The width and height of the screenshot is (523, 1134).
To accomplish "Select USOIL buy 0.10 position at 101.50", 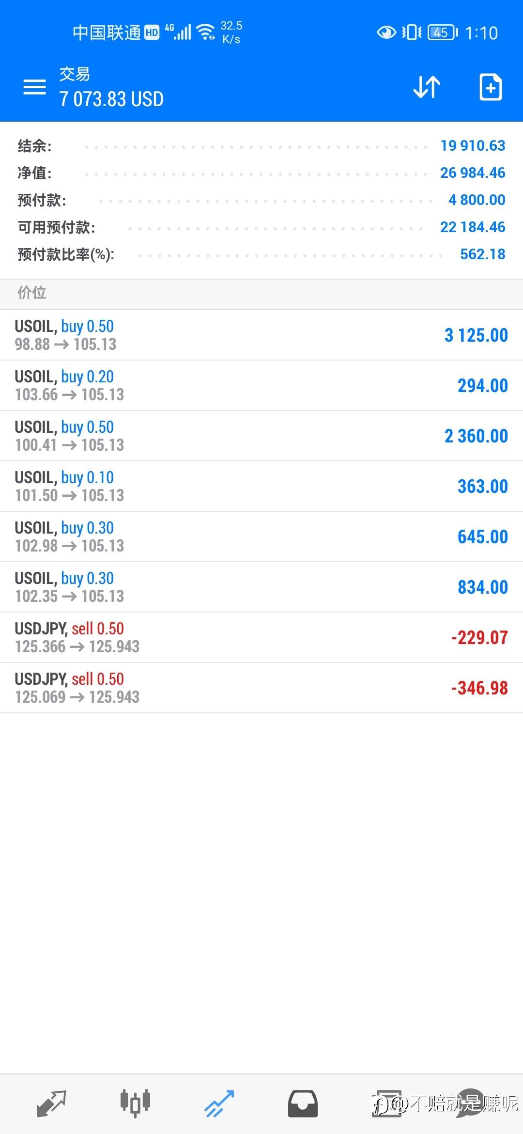I will click(261, 486).
